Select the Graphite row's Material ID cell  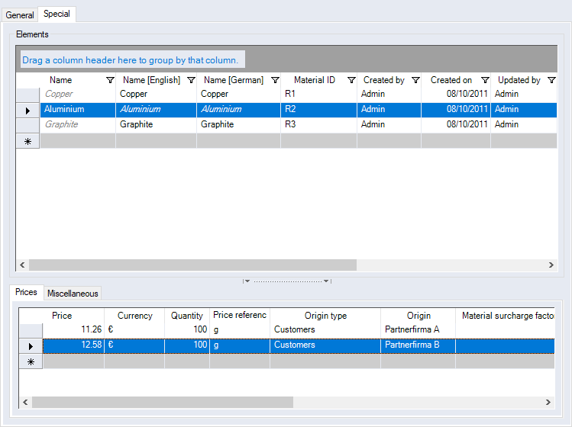coord(318,124)
